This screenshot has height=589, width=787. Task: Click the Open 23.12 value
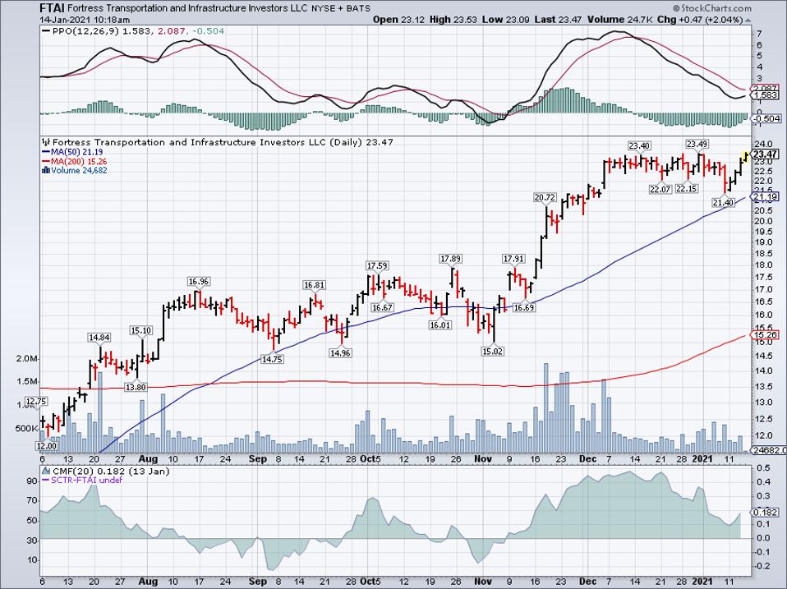click(398, 20)
